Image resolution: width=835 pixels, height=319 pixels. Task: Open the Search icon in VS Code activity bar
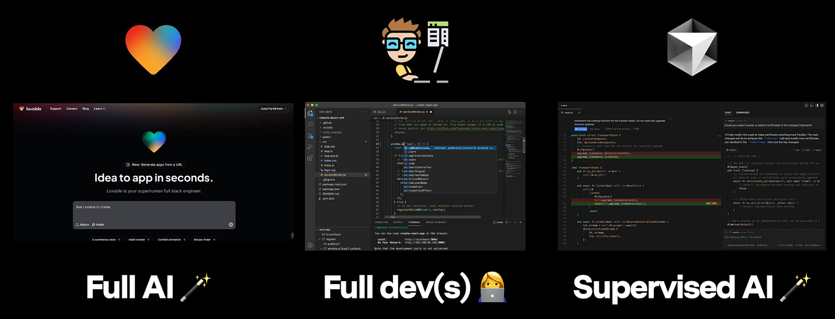[310, 124]
